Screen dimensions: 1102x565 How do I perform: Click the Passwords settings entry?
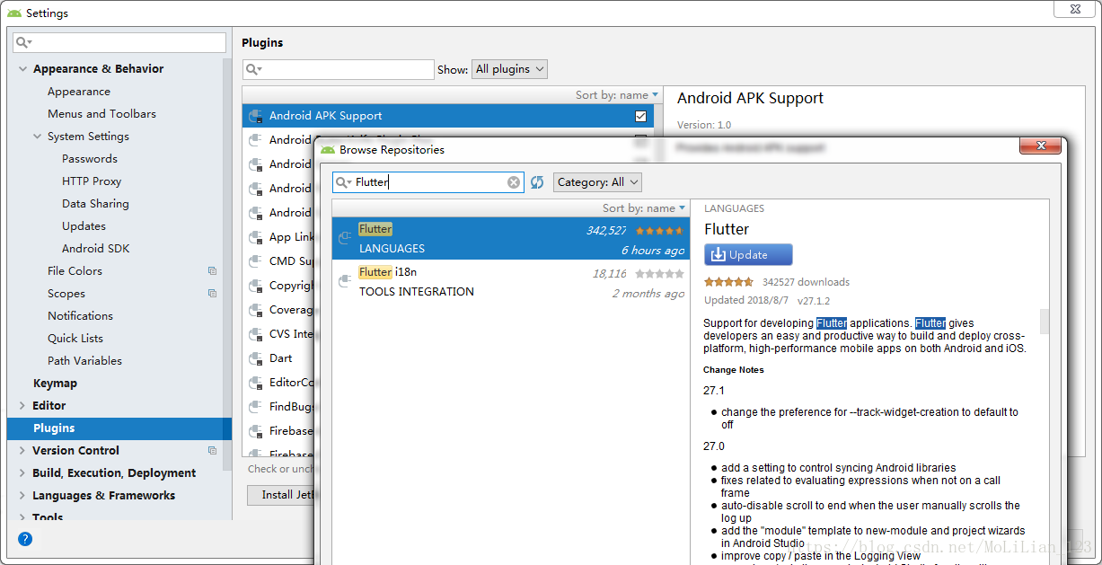(90, 159)
